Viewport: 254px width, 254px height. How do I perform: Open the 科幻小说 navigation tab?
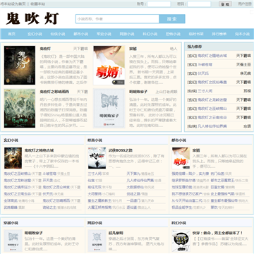tap(150, 34)
